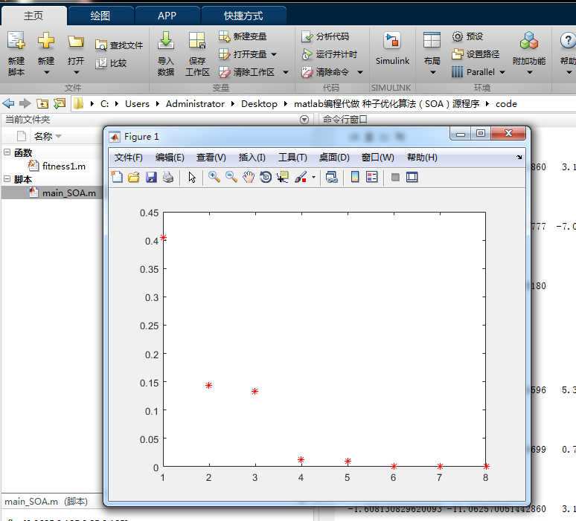The height and width of the screenshot is (521, 576).
Task: Expand Clear Commands (清除命令) dropdown
Action: pos(360,72)
